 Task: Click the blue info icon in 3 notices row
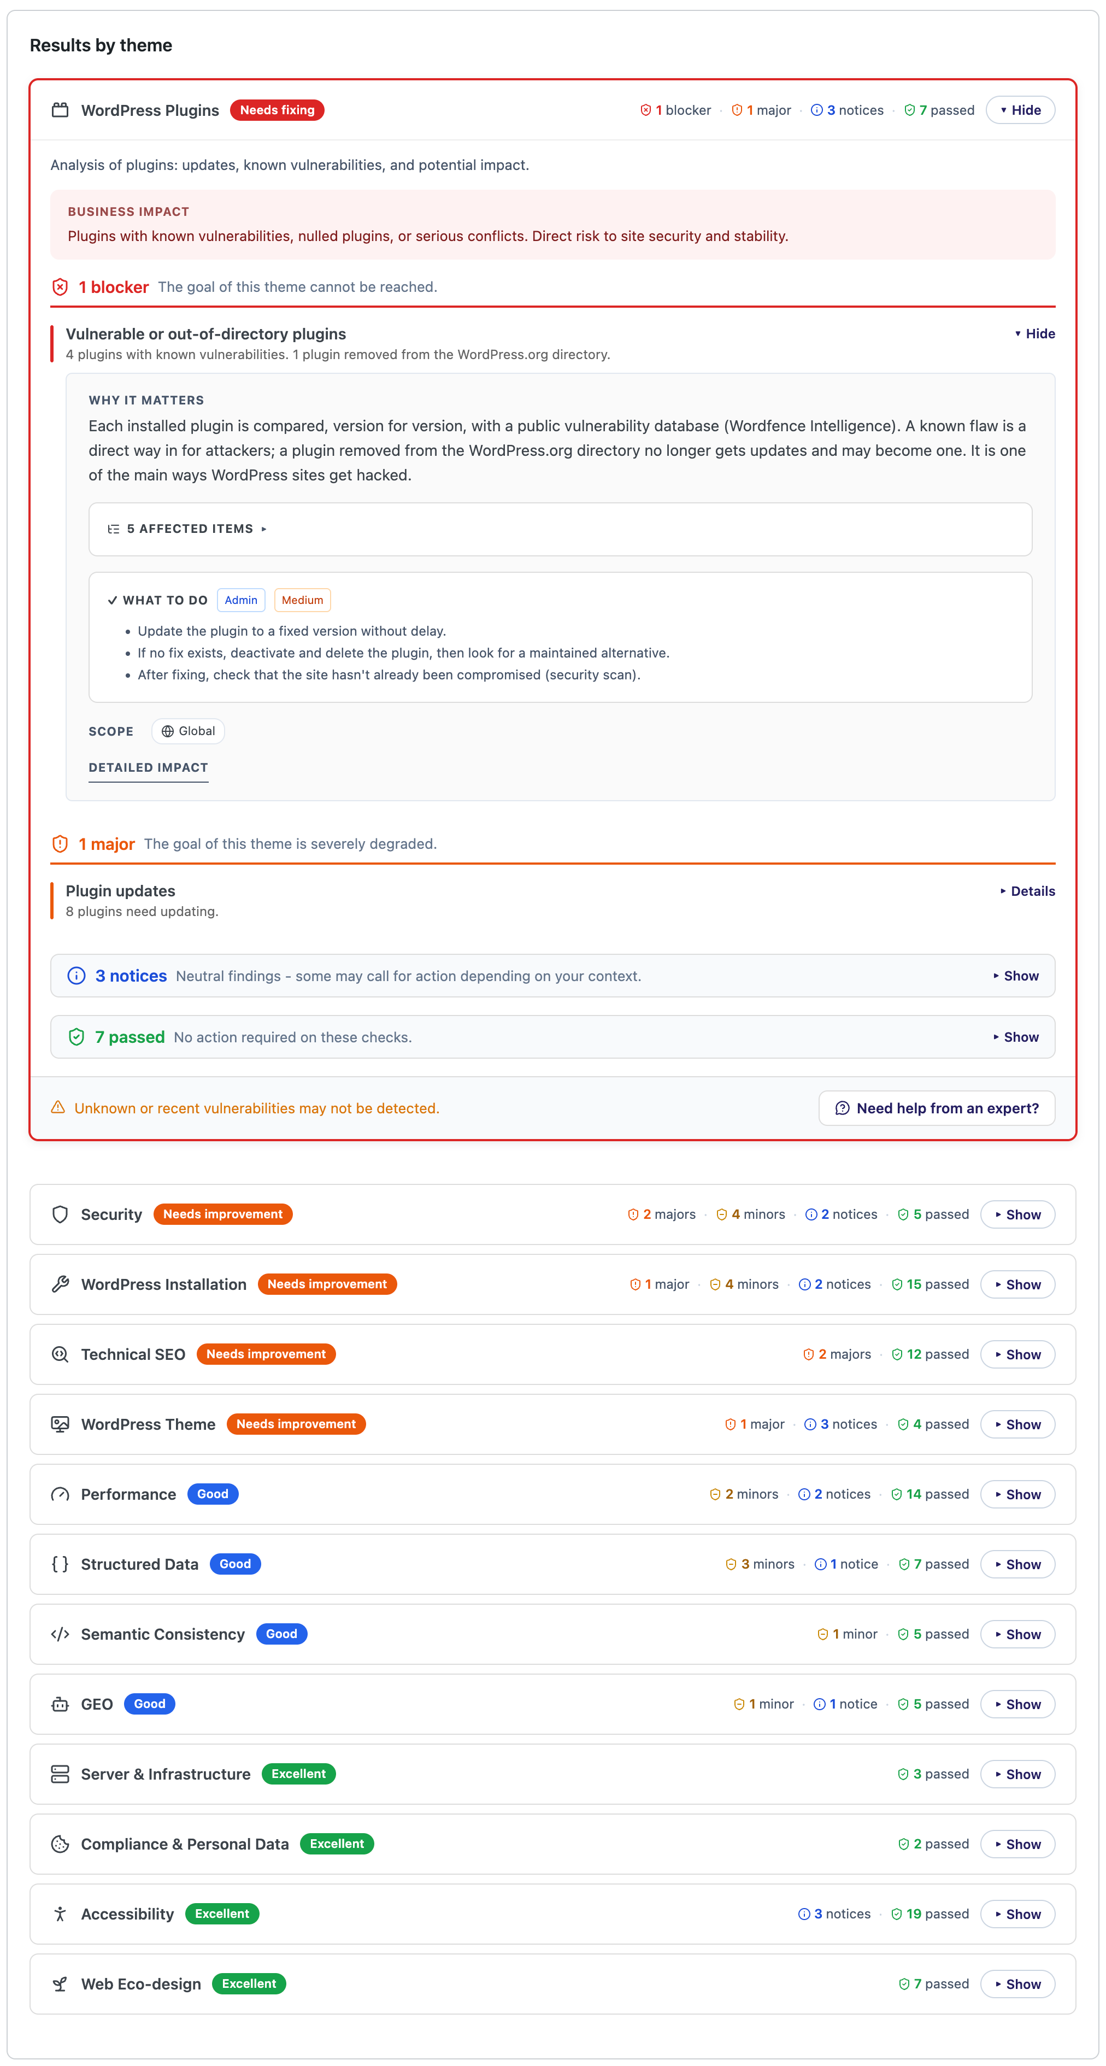click(x=76, y=976)
